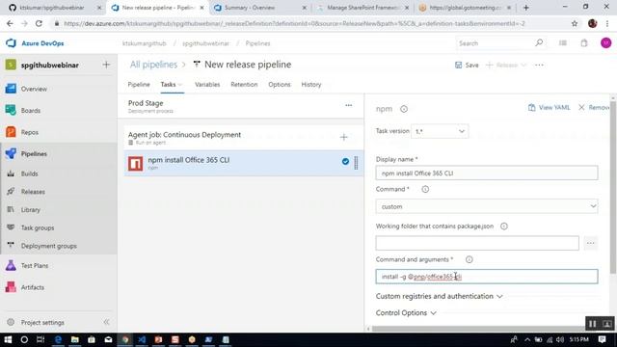The width and height of the screenshot is (617, 347).
Task: Select Agent job: Continuous Deployment row
Action: pyautogui.click(x=243, y=138)
